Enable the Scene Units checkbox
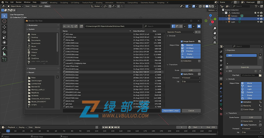Viewport: 264px width, 138px height. click(x=242, y=121)
